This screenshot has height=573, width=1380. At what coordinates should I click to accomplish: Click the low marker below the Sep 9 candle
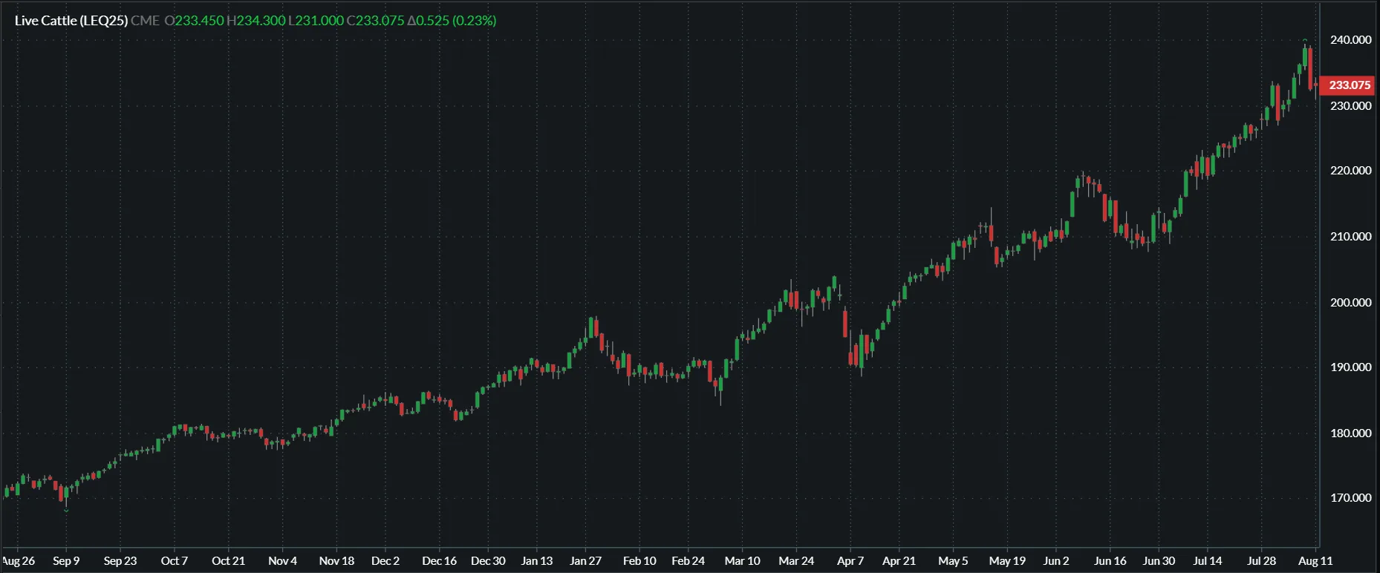pyautogui.click(x=66, y=510)
